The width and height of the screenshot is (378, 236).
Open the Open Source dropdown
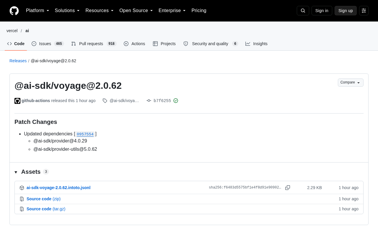(136, 11)
